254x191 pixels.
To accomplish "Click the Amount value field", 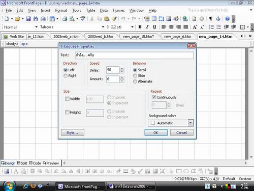I will (113, 79).
